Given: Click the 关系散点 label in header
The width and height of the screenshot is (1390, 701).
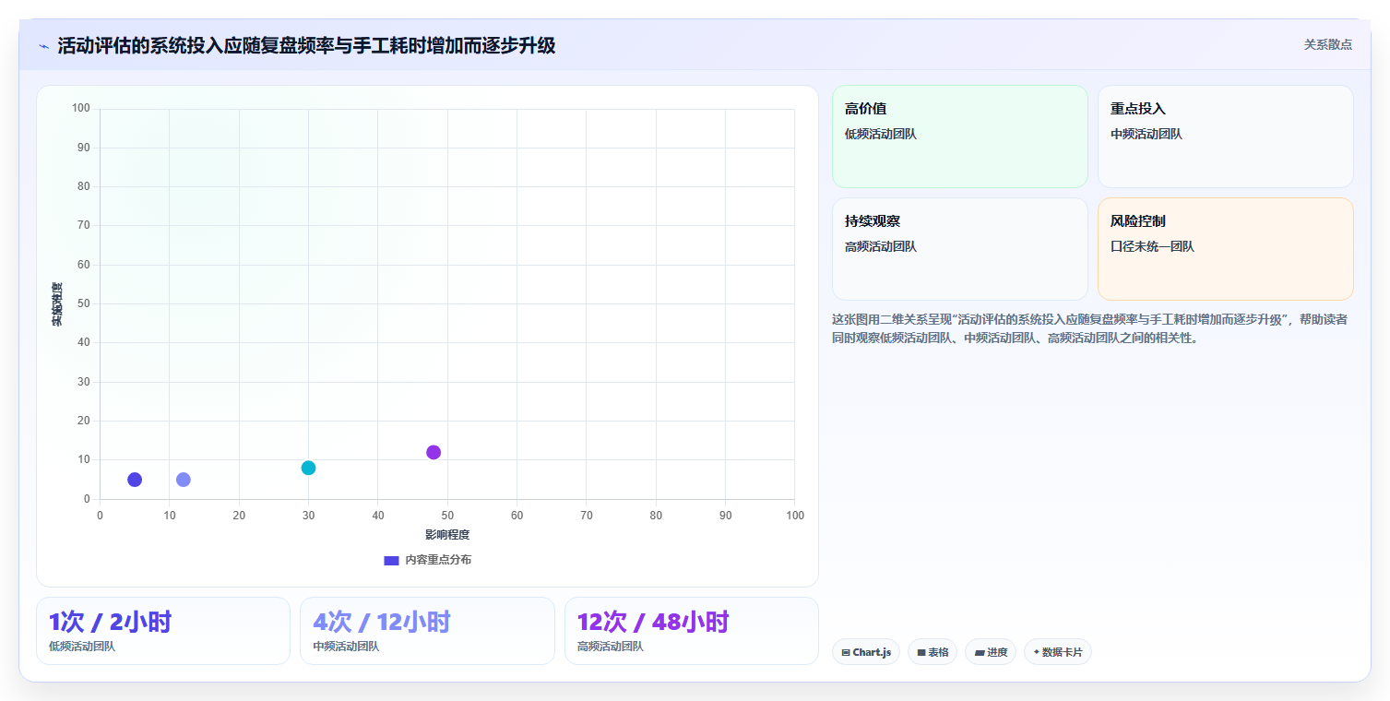Looking at the screenshot, I should (1327, 44).
